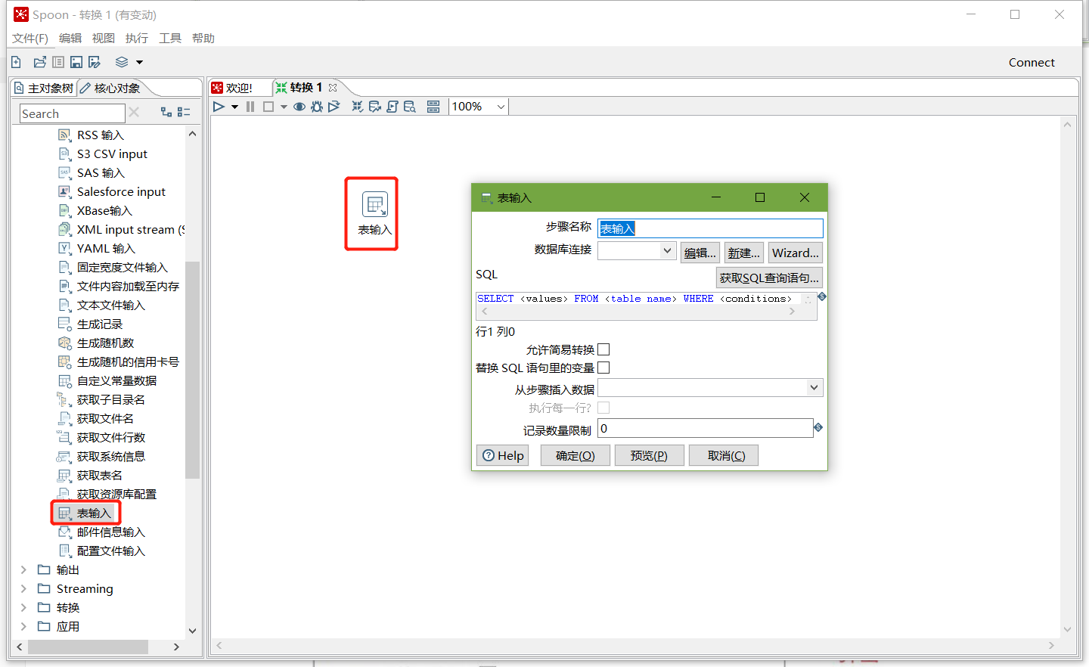Viewport: 1089px width, 667px height.
Task: Close the 转换 1 tab
Action: tap(333, 88)
